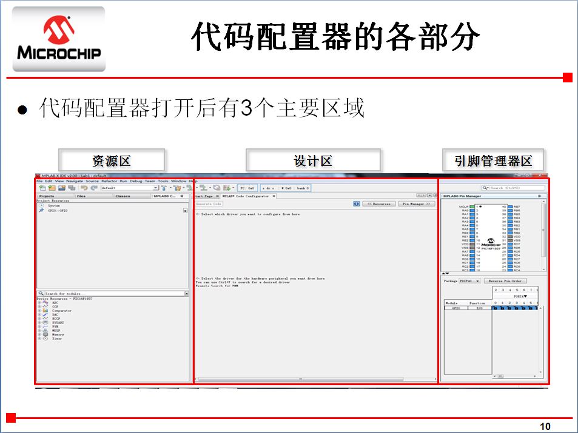
Task: Toggle GPIO lock for PORTA pin 5
Action: point(531,308)
